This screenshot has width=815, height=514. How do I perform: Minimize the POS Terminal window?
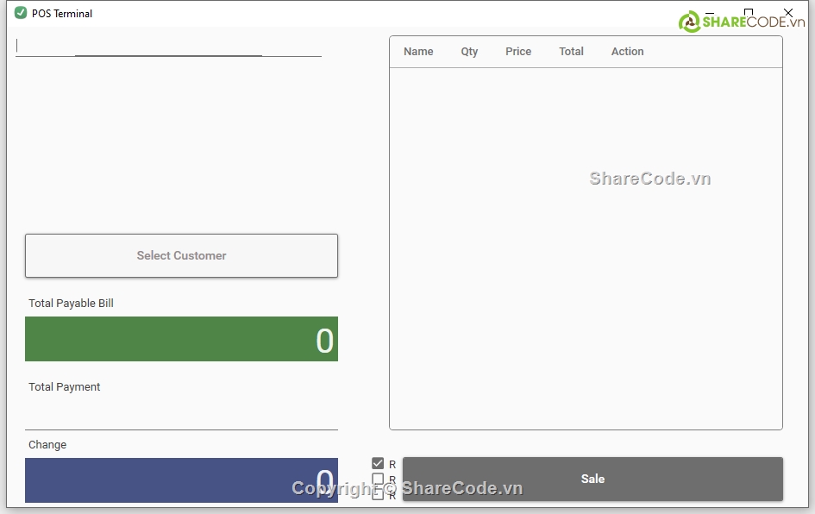709,13
